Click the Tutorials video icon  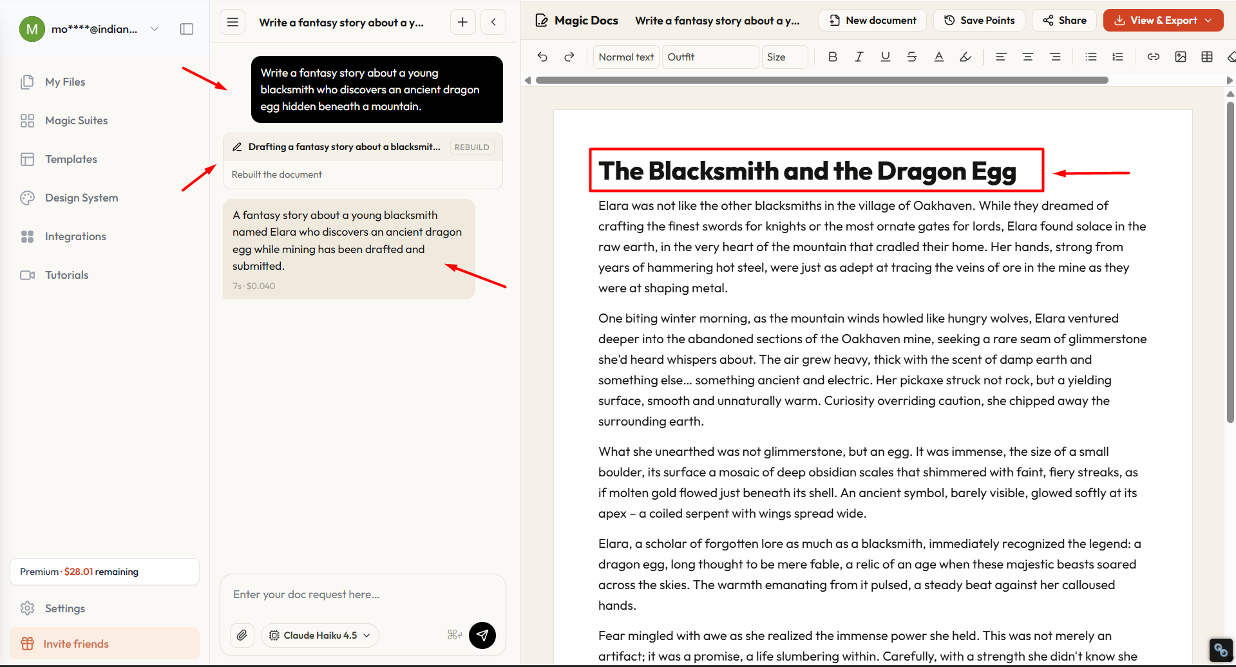(x=27, y=275)
